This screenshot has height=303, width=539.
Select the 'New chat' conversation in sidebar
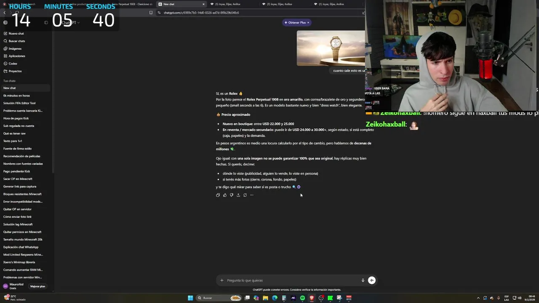[x=25, y=88]
